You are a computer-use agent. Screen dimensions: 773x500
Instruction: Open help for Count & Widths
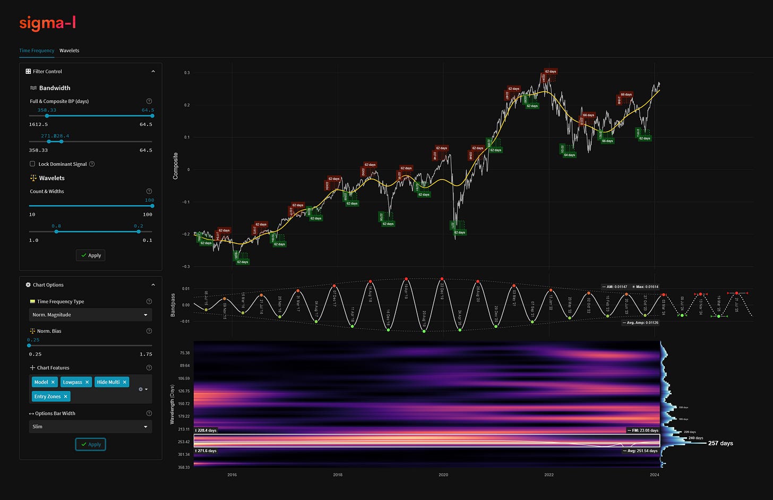point(149,191)
